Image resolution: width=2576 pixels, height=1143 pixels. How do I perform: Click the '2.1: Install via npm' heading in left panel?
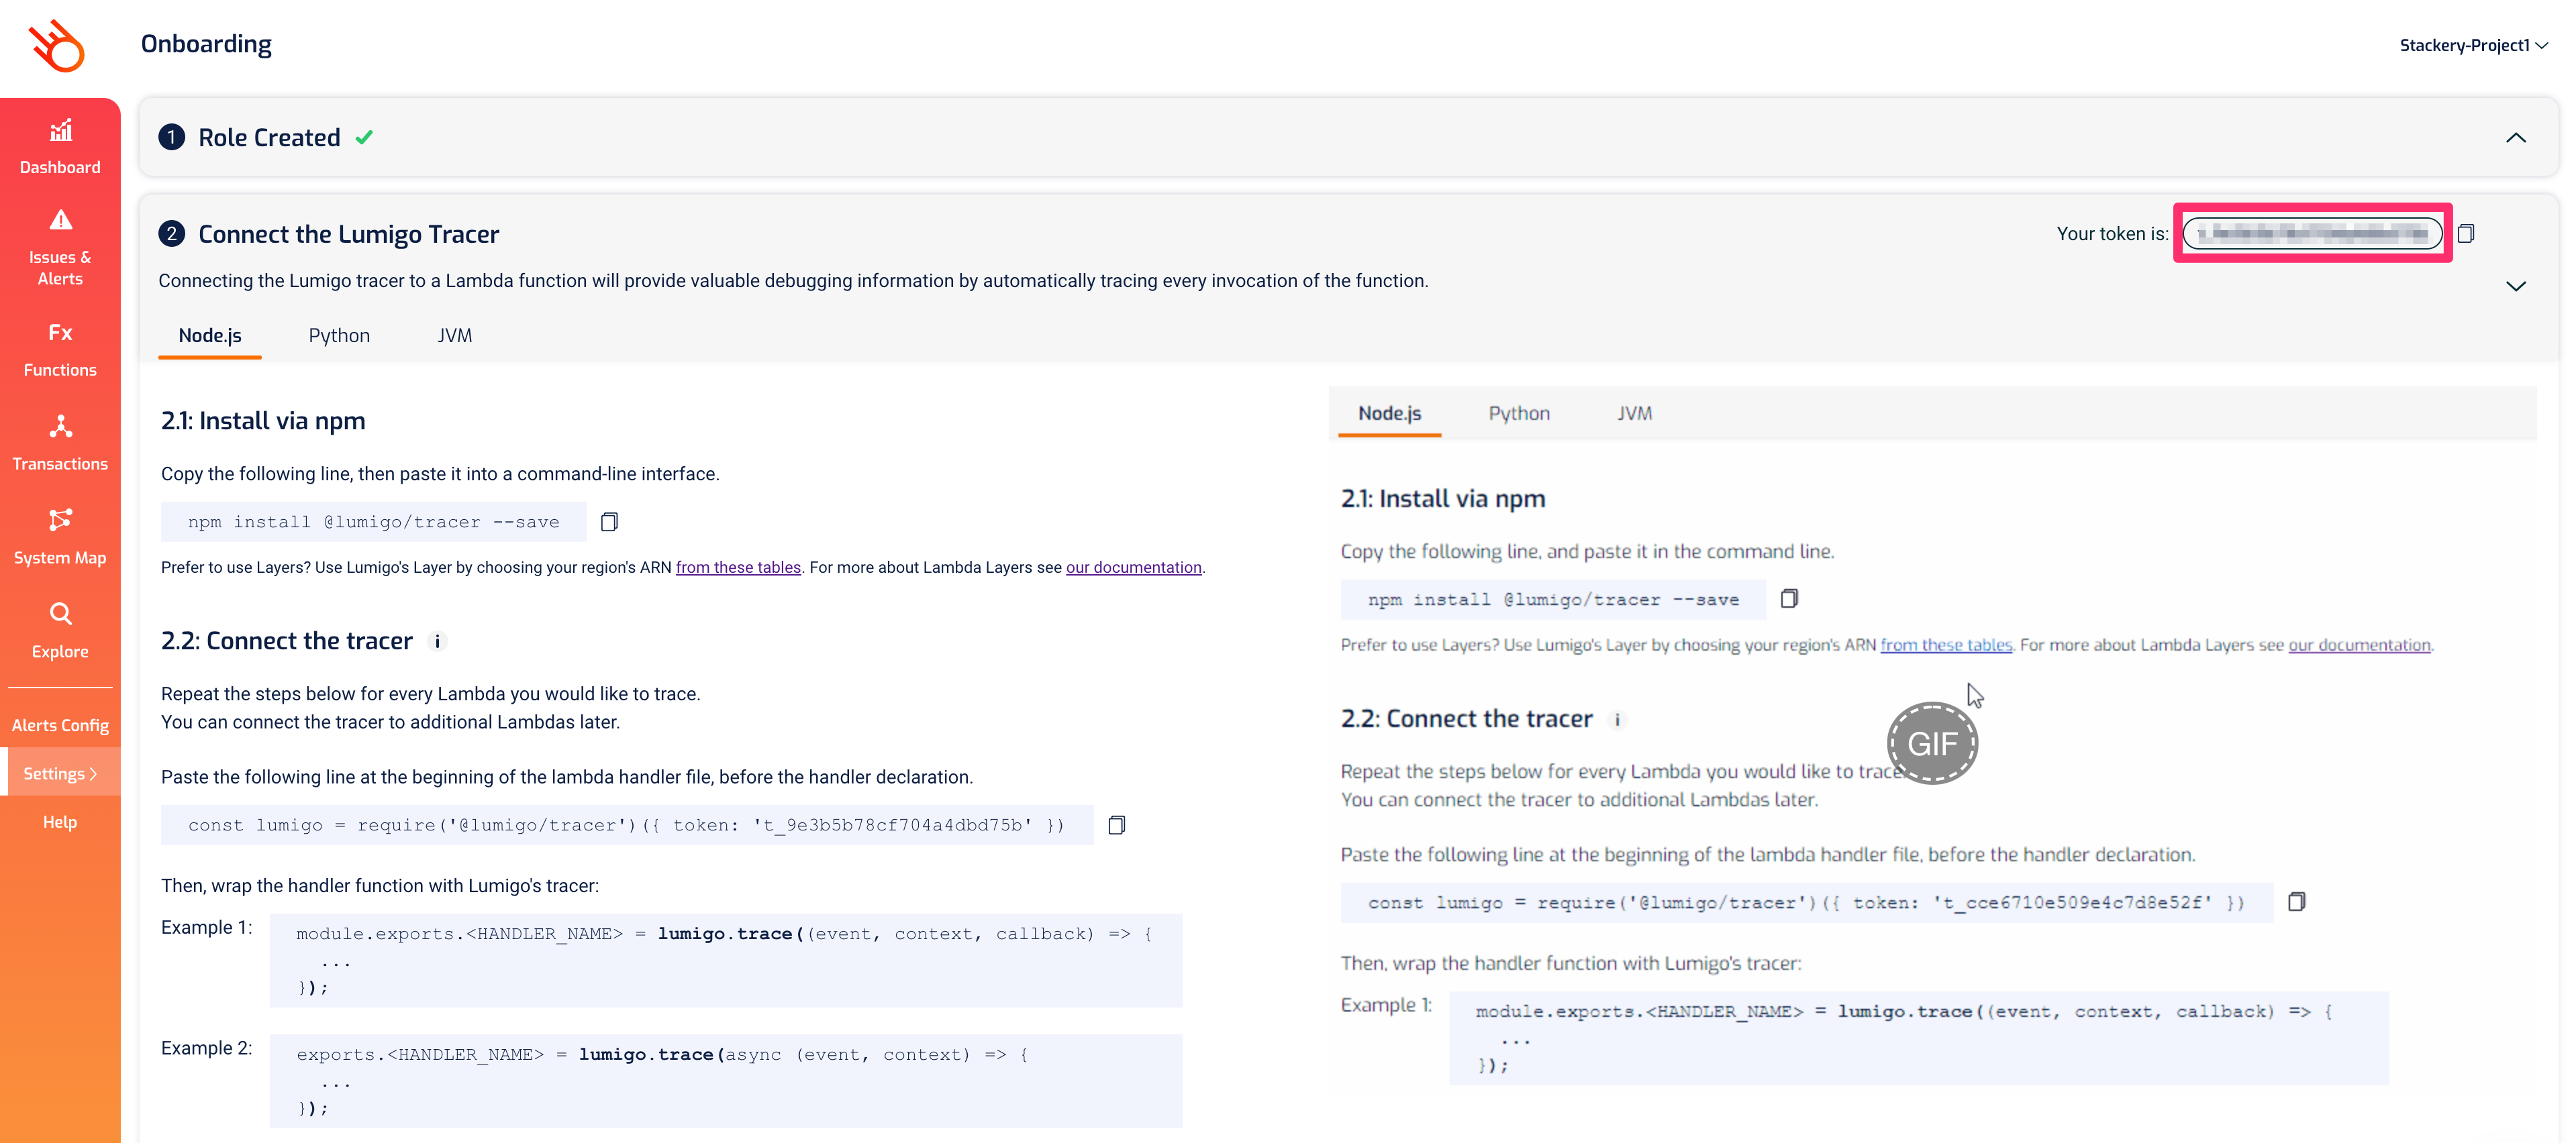click(x=263, y=422)
